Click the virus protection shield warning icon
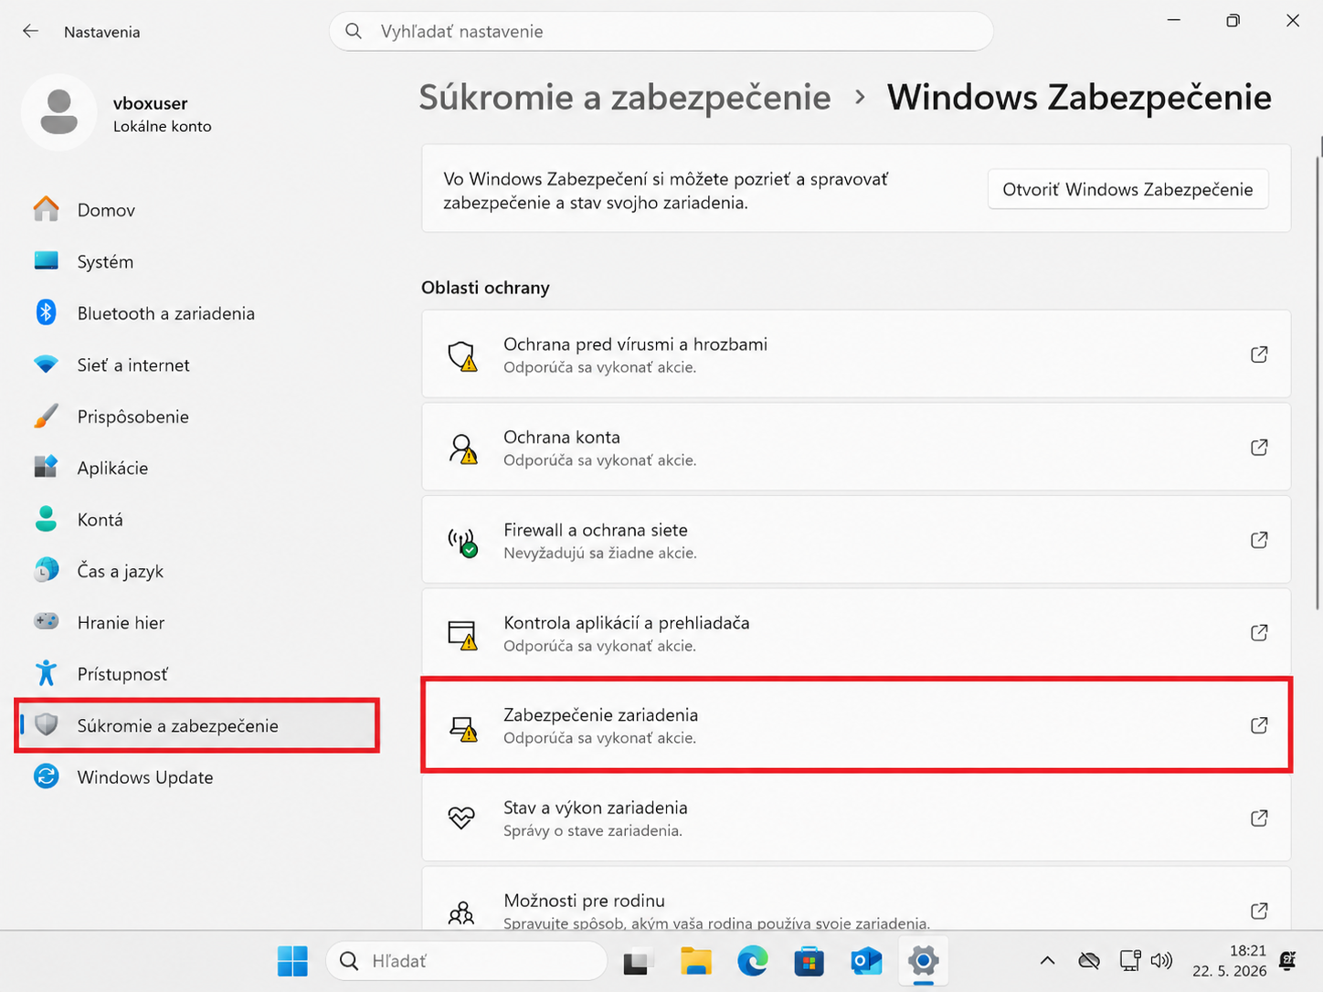 462,355
